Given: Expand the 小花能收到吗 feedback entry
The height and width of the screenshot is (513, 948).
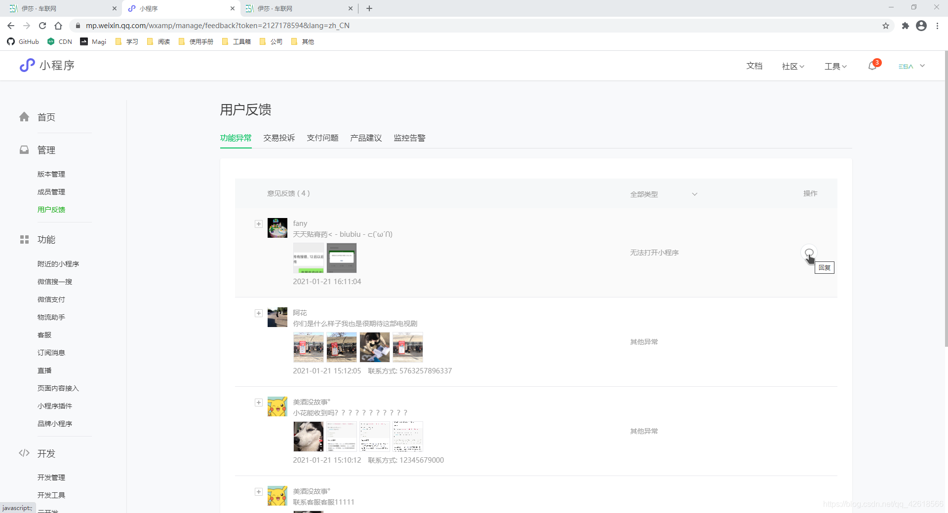Looking at the screenshot, I should 258,403.
